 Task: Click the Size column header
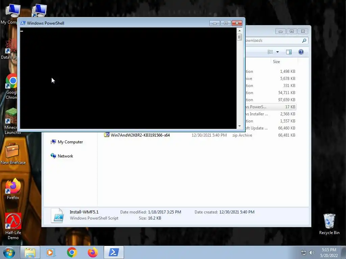coord(284,62)
